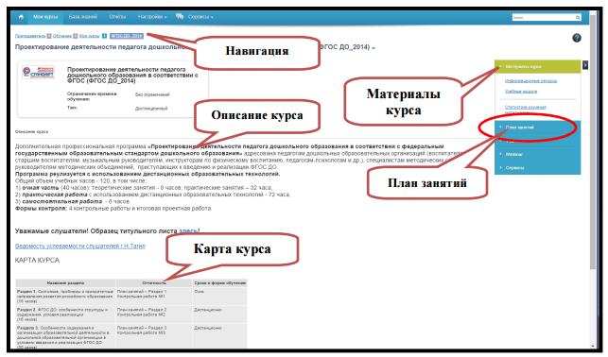Click План занятий – Раздел 3 cell text

click(142, 328)
